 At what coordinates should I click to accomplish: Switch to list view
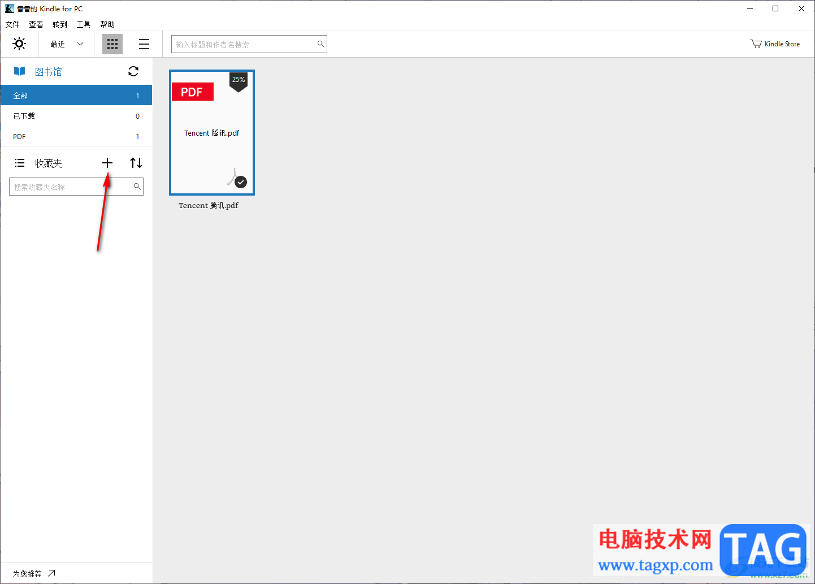(144, 44)
